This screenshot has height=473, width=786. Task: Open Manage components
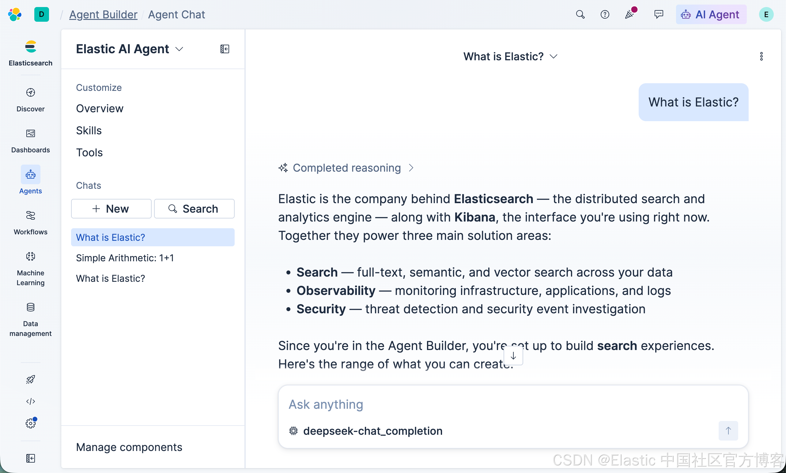click(129, 447)
